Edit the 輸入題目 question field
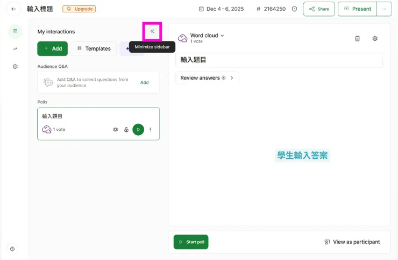Screen dimensions: 398x260 point(279,60)
